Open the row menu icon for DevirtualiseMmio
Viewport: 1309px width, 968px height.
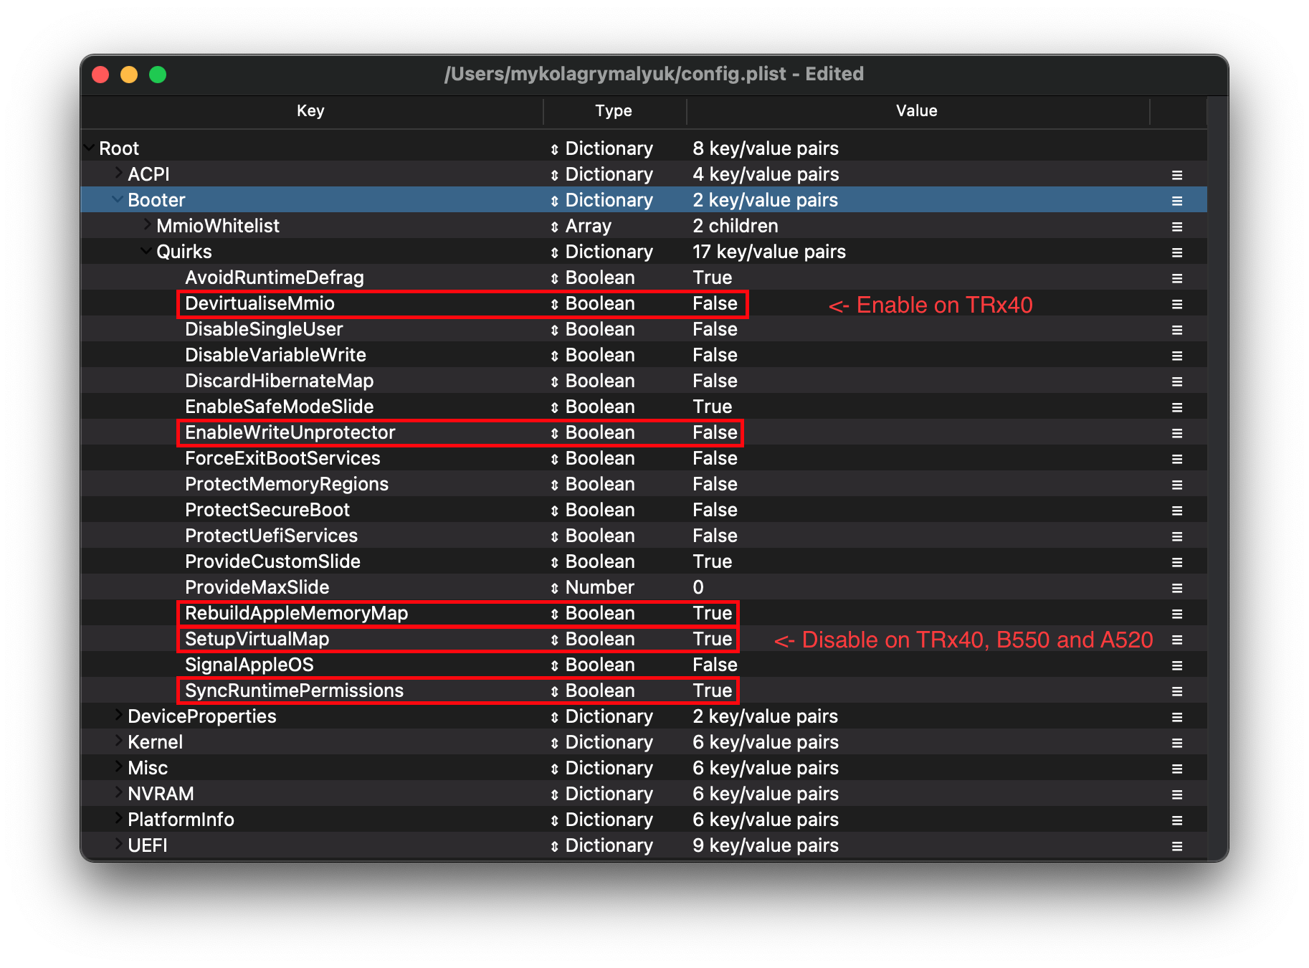1176,304
